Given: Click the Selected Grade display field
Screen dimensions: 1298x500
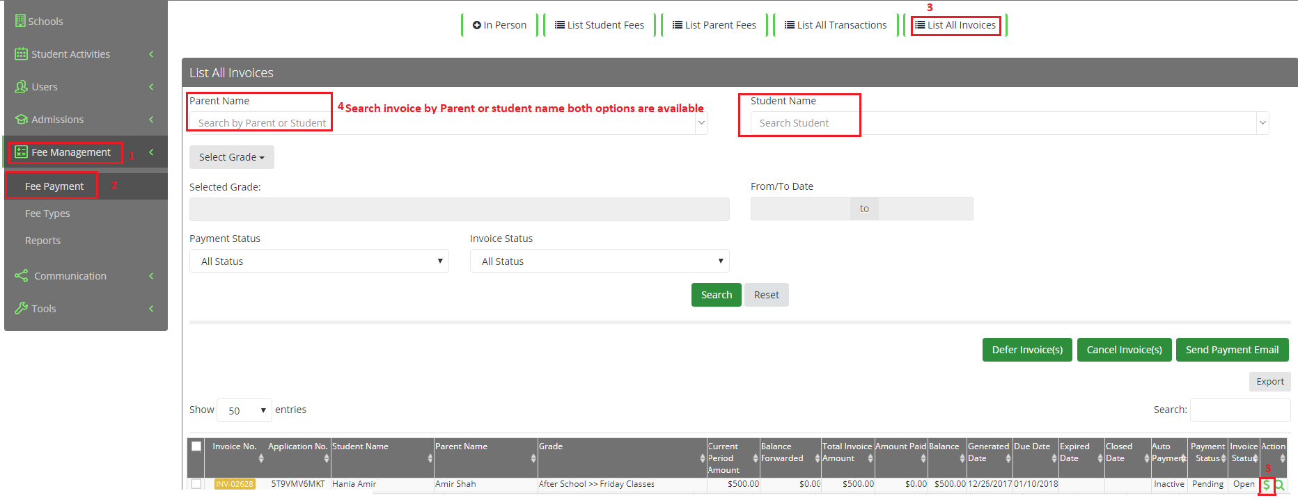Looking at the screenshot, I should [x=460, y=209].
